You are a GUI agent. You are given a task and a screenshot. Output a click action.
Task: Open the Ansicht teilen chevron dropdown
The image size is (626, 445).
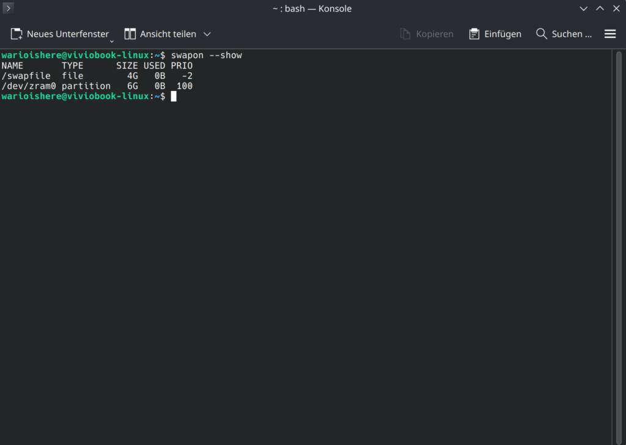207,34
